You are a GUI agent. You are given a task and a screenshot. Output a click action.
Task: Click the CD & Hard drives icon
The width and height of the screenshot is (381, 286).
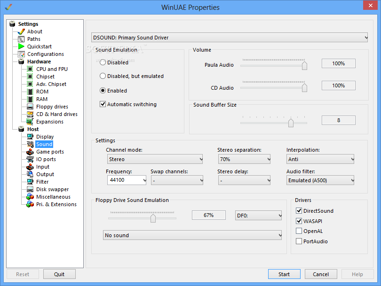tap(30, 114)
